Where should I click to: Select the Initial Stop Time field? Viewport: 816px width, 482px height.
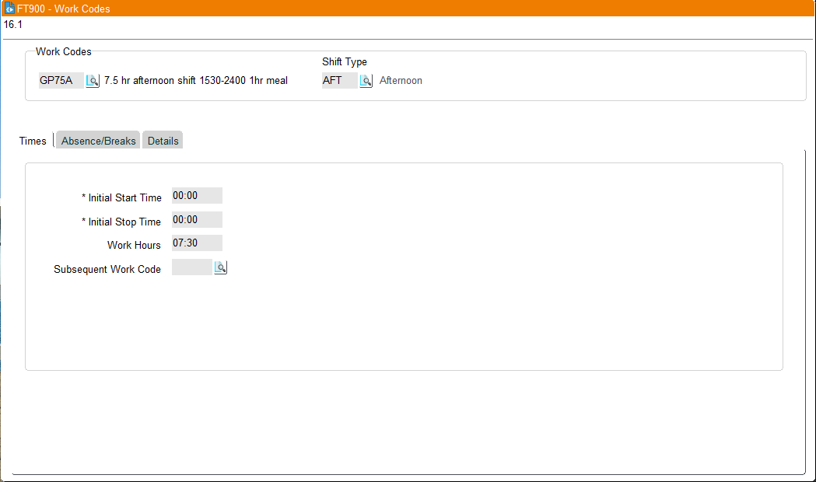(x=196, y=219)
